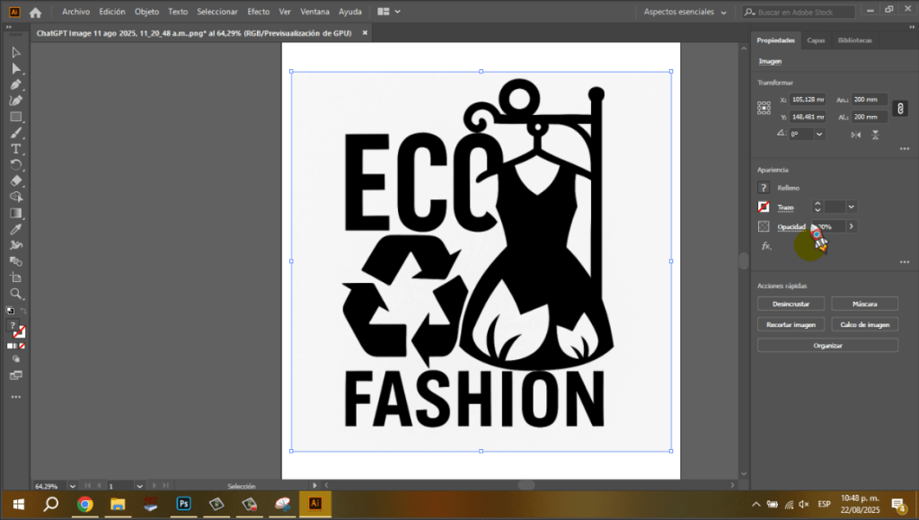This screenshot has height=520, width=919.
Task: Click the Opacidad value field
Action: tap(827, 226)
